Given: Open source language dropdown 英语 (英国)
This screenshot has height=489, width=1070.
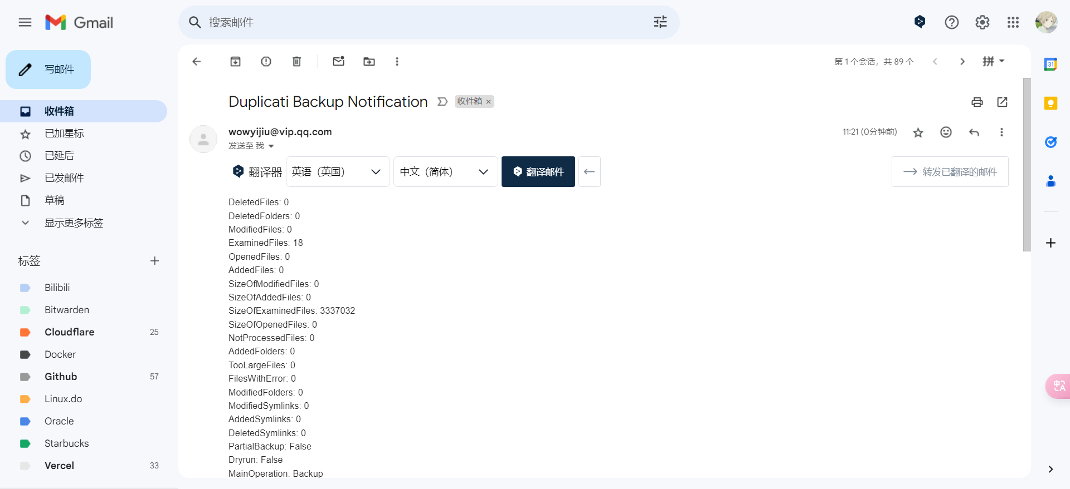Looking at the screenshot, I should (x=338, y=172).
